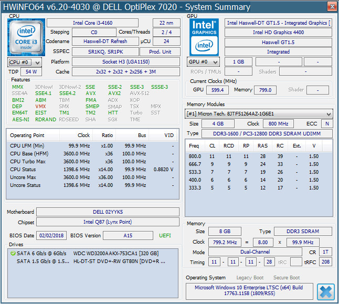Click the BIOS date 02/02/2018 field

click(51, 236)
